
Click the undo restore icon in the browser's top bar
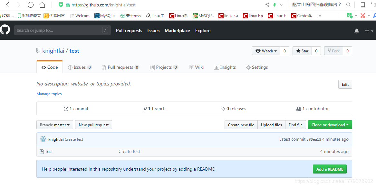click(373, 5)
